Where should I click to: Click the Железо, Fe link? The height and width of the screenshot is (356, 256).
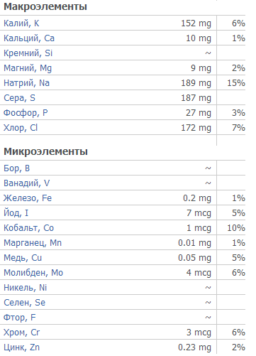(28, 198)
